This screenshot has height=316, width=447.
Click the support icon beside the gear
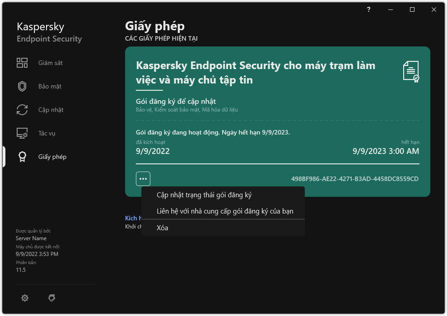tap(51, 298)
